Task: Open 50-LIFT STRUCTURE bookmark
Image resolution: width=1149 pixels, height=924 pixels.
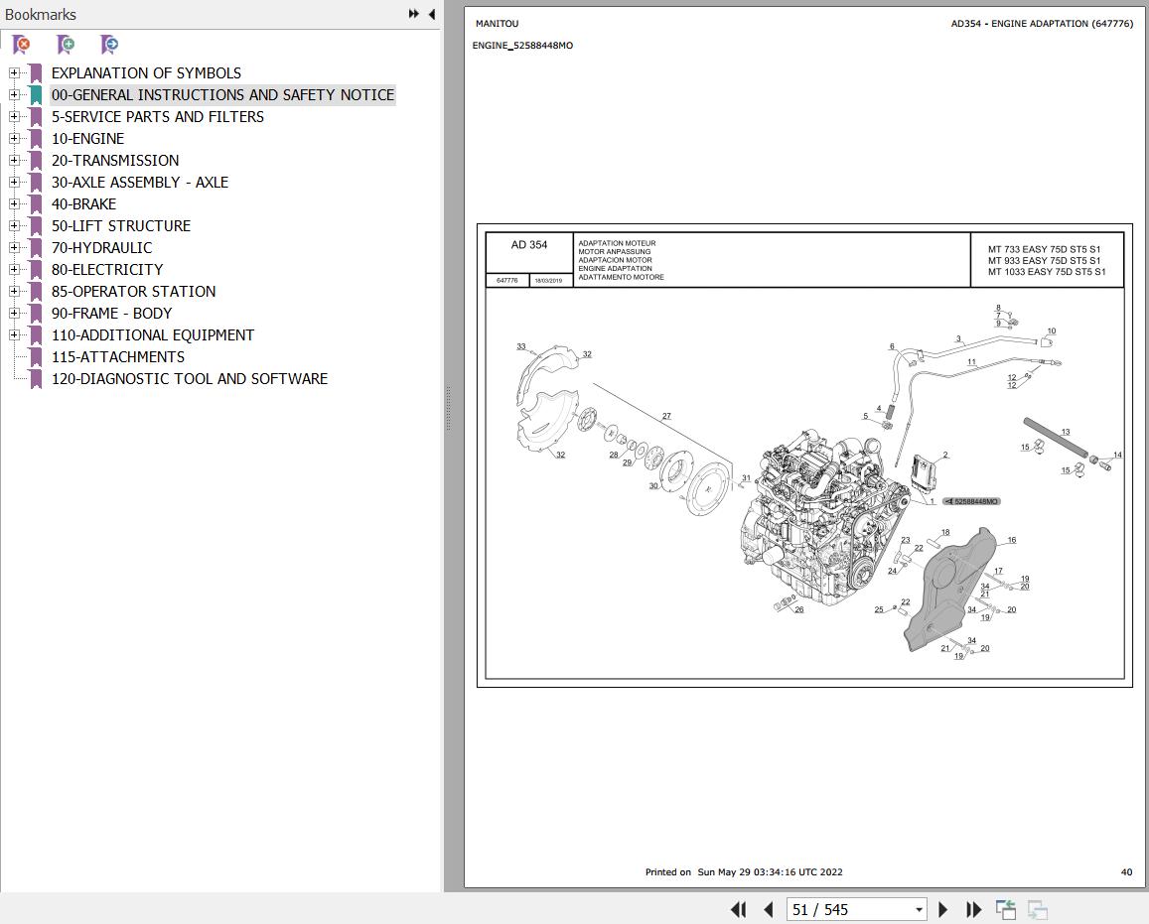Action: (121, 226)
